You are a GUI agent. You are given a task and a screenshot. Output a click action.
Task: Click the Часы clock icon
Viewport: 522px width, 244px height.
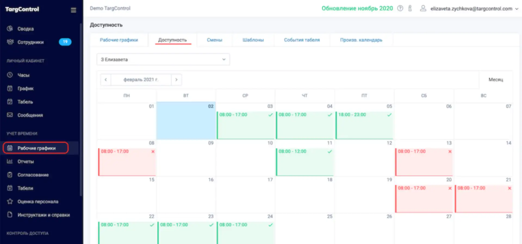coord(10,75)
